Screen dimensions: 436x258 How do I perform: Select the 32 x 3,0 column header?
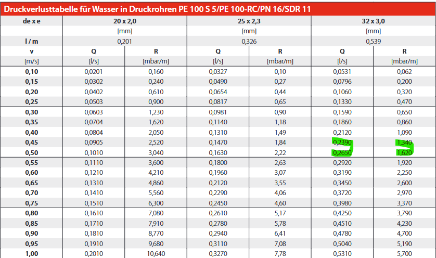[373, 21]
